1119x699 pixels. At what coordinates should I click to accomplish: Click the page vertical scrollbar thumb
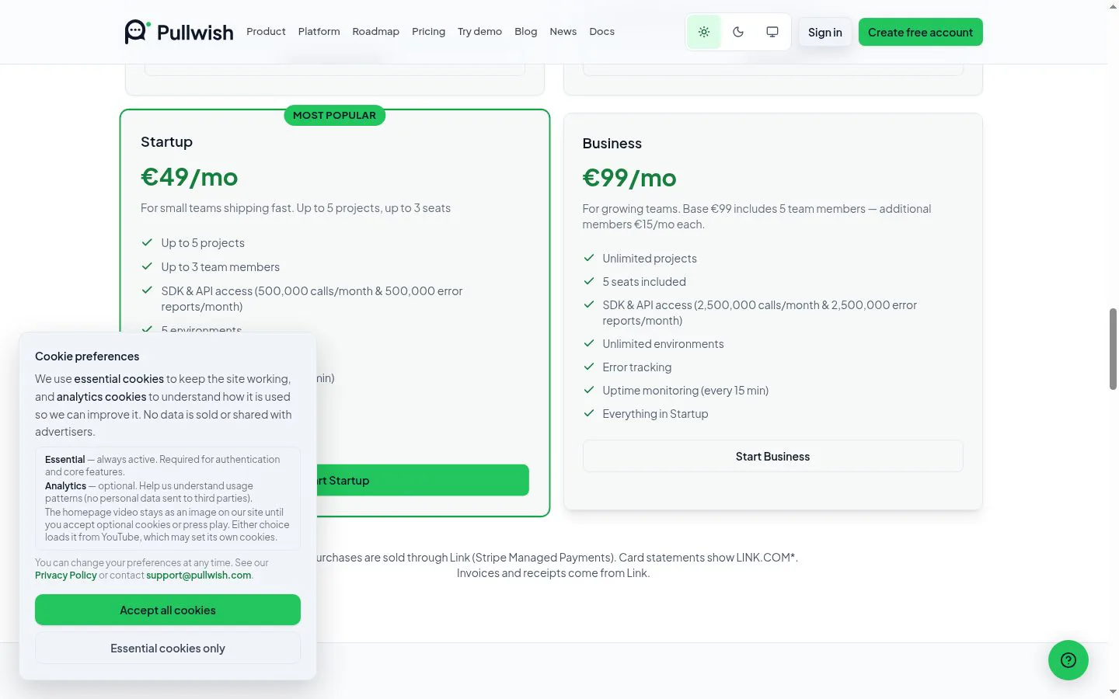pyautogui.click(x=1113, y=349)
